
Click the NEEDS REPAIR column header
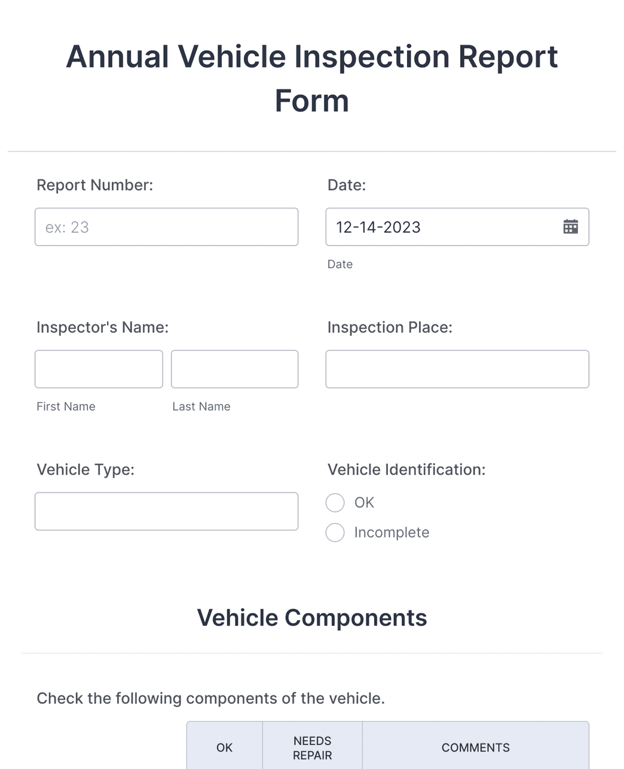point(312,747)
